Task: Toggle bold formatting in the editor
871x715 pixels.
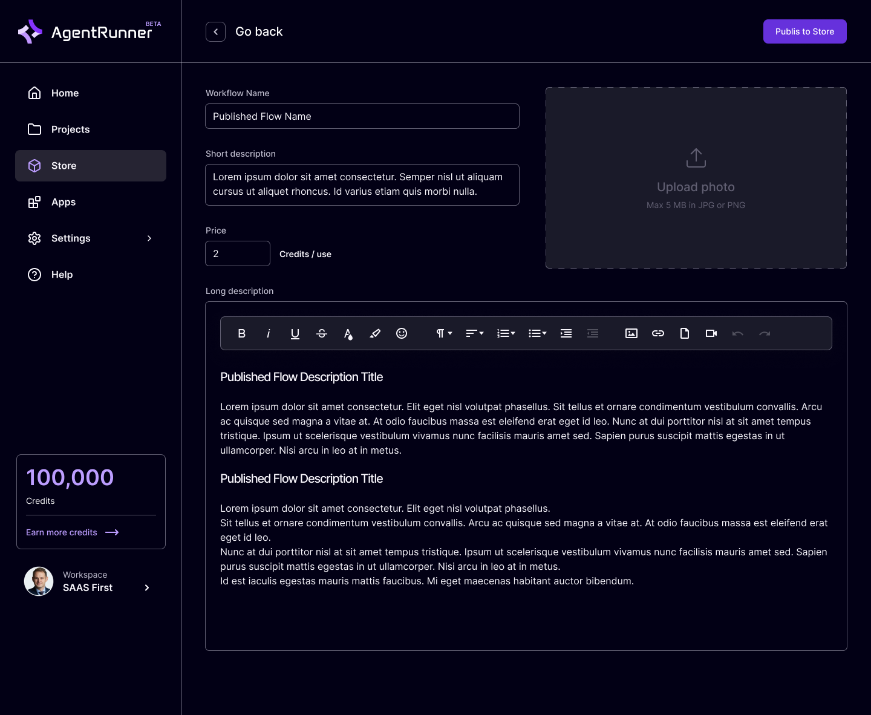Action: 241,333
